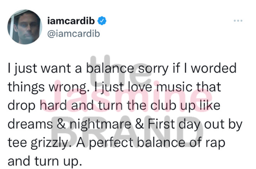The height and width of the screenshot is (169, 256).
Task: Select the tweet line starting 'I just want a balance'
Action: pos(122,69)
